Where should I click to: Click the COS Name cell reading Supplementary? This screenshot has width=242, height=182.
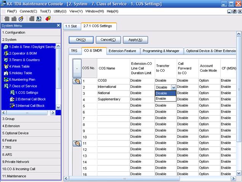click(x=113, y=99)
